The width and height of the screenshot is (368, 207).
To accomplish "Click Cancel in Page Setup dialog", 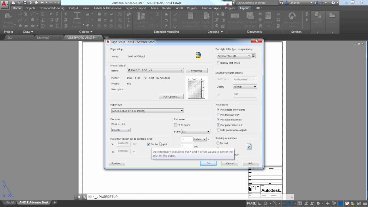I will click(230, 163).
